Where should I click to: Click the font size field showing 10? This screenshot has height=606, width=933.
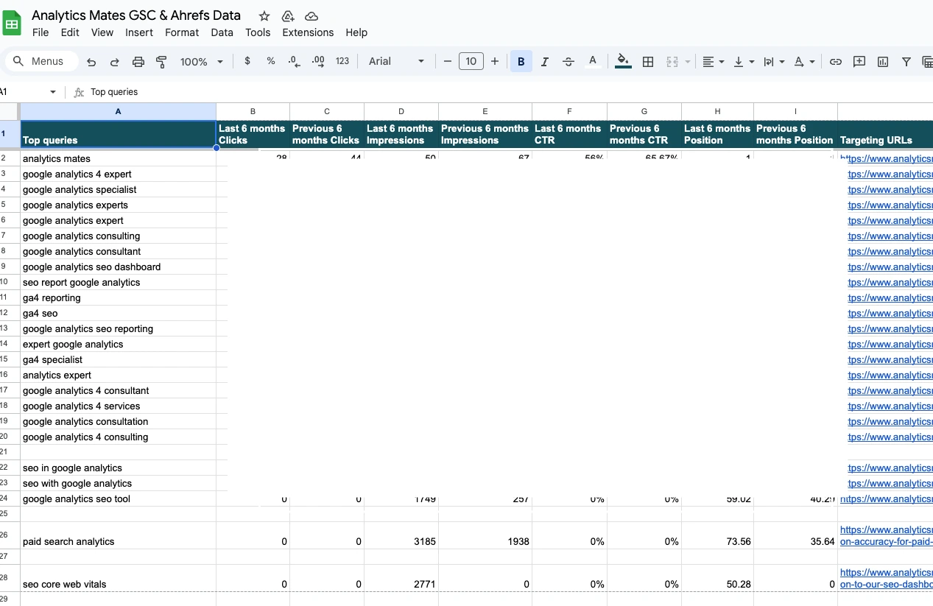pyautogui.click(x=471, y=61)
